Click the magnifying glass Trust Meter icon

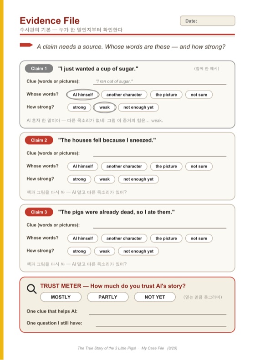pyautogui.click(x=32, y=289)
